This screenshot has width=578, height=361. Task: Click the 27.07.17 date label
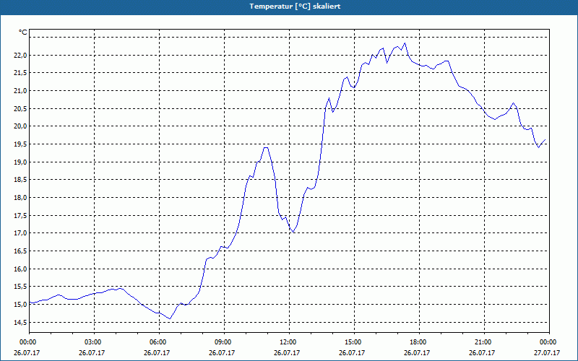pos(548,352)
